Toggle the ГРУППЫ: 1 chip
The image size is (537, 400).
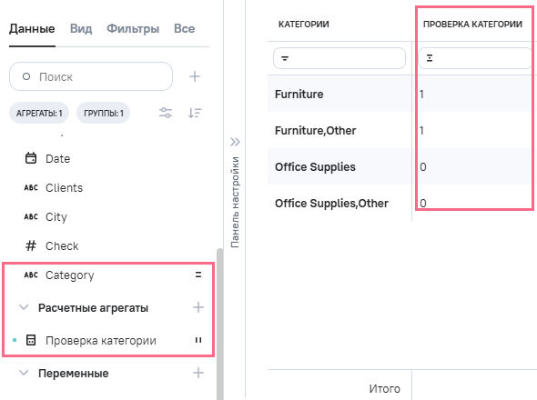104,113
